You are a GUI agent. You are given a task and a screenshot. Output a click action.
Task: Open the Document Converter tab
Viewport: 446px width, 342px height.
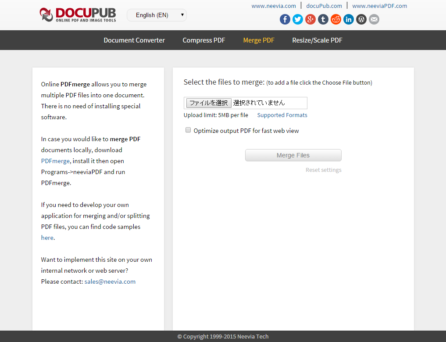tap(134, 40)
